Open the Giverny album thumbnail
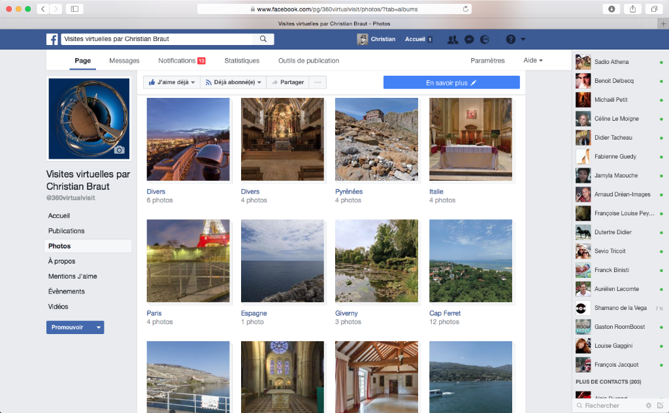669x413 pixels. (376, 261)
